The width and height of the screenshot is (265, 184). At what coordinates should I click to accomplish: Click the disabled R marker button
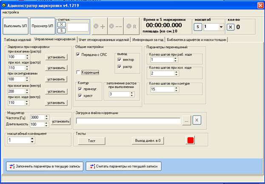131,26
